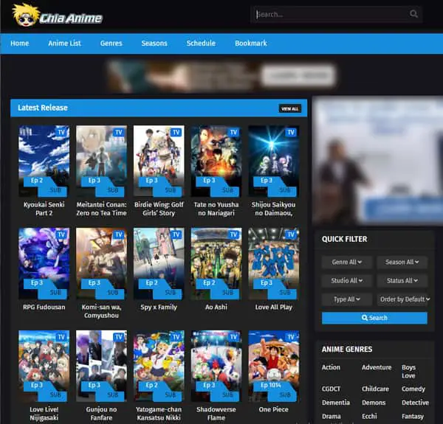Select the Comedy genre link
This screenshot has height=424, width=443.
click(x=413, y=389)
